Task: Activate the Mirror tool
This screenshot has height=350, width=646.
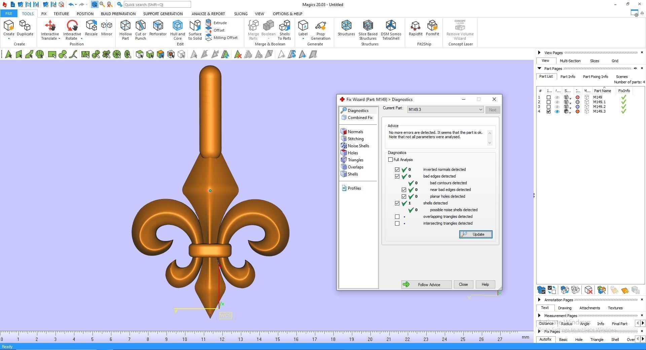Action: tap(107, 28)
